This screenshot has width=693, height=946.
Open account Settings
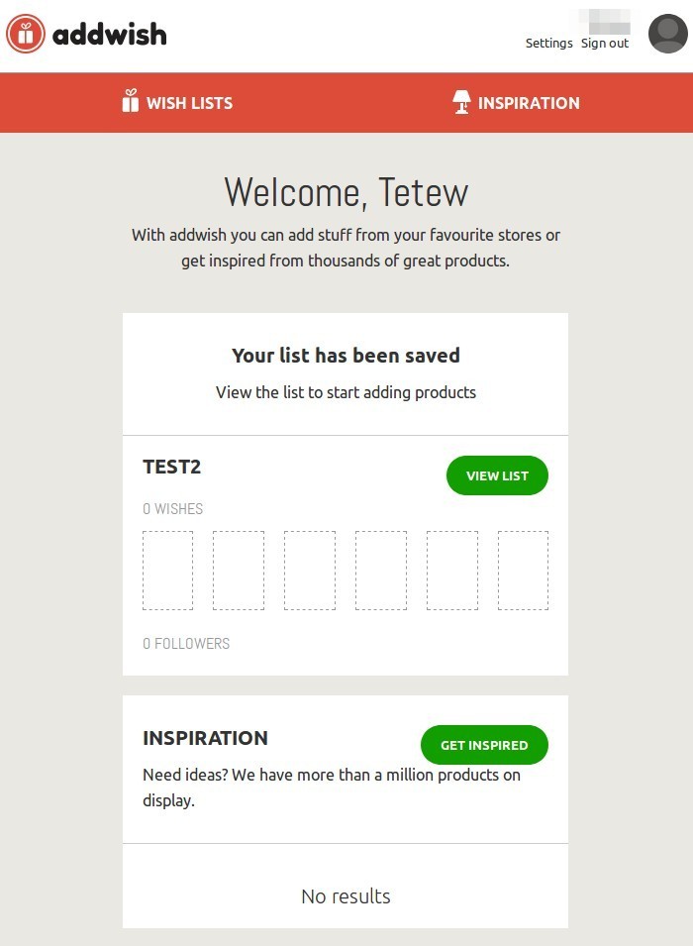coord(548,44)
